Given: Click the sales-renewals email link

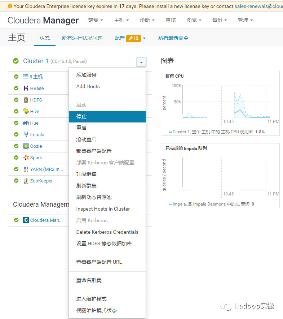Looking at the screenshot, I should point(258,6).
